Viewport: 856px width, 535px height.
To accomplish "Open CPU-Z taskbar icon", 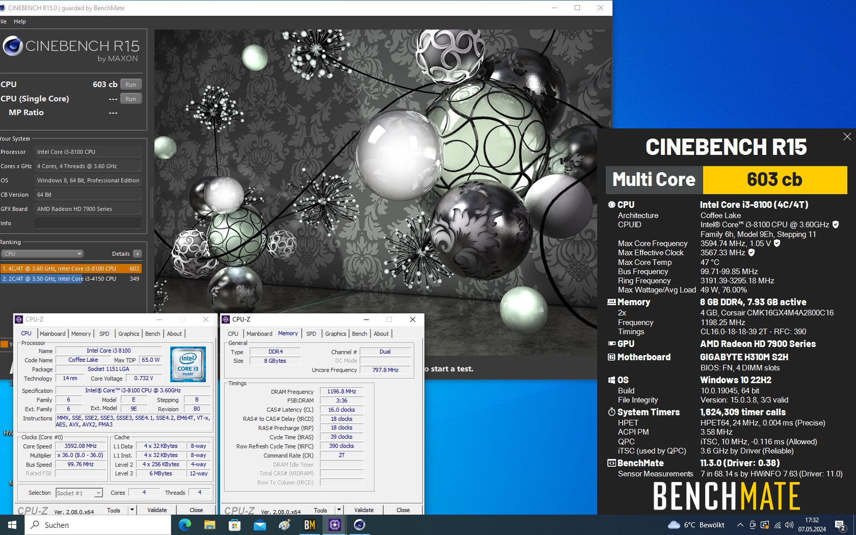I will pyautogui.click(x=334, y=525).
